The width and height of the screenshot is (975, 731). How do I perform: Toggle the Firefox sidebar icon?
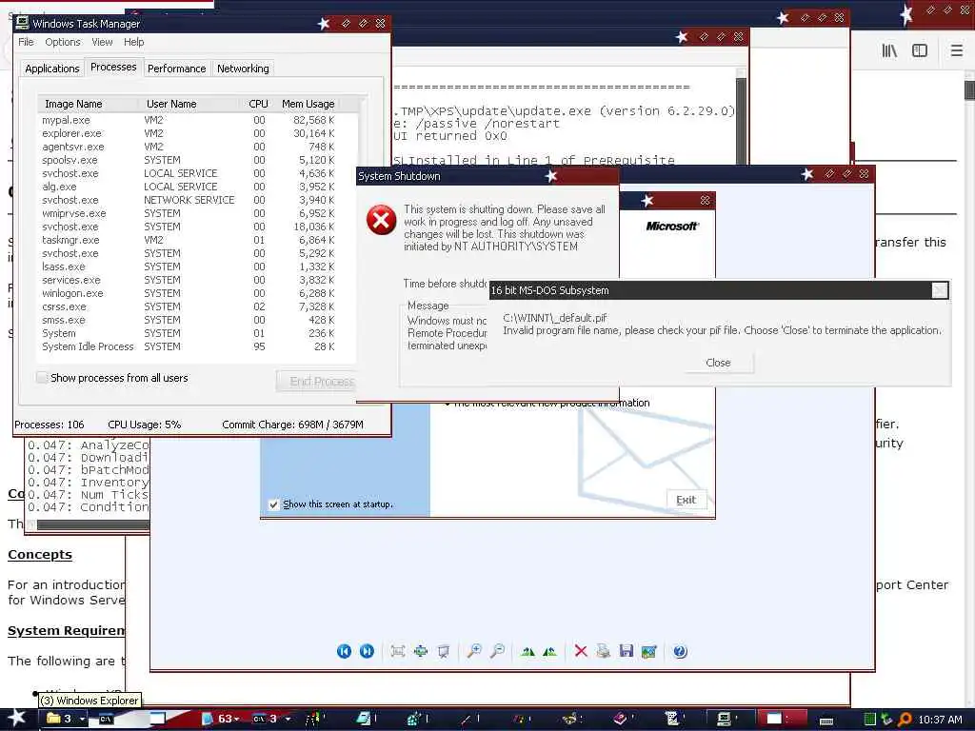[920, 50]
